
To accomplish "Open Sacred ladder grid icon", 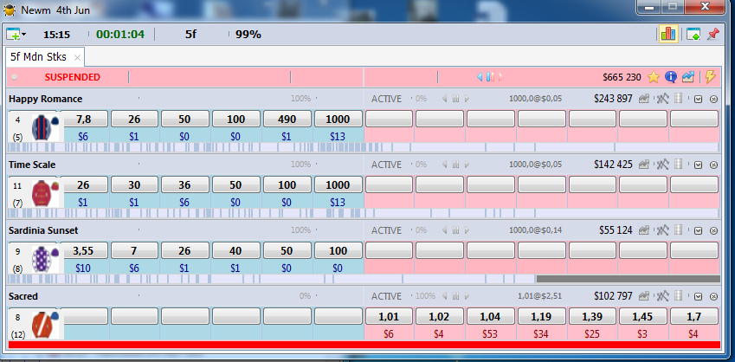I will [678, 296].
